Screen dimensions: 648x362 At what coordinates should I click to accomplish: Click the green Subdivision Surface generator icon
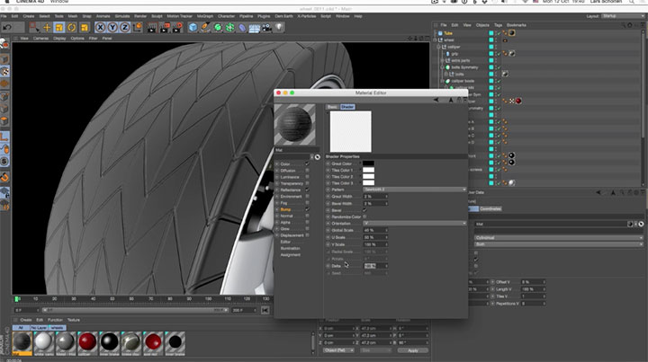(218, 28)
